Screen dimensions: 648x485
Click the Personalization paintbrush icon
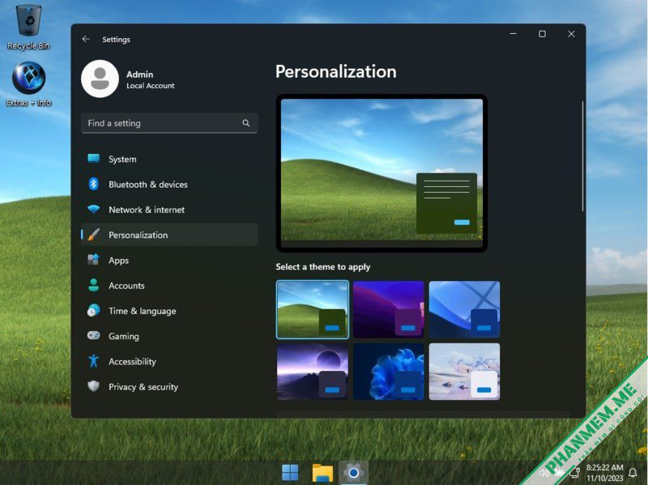coord(94,234)
